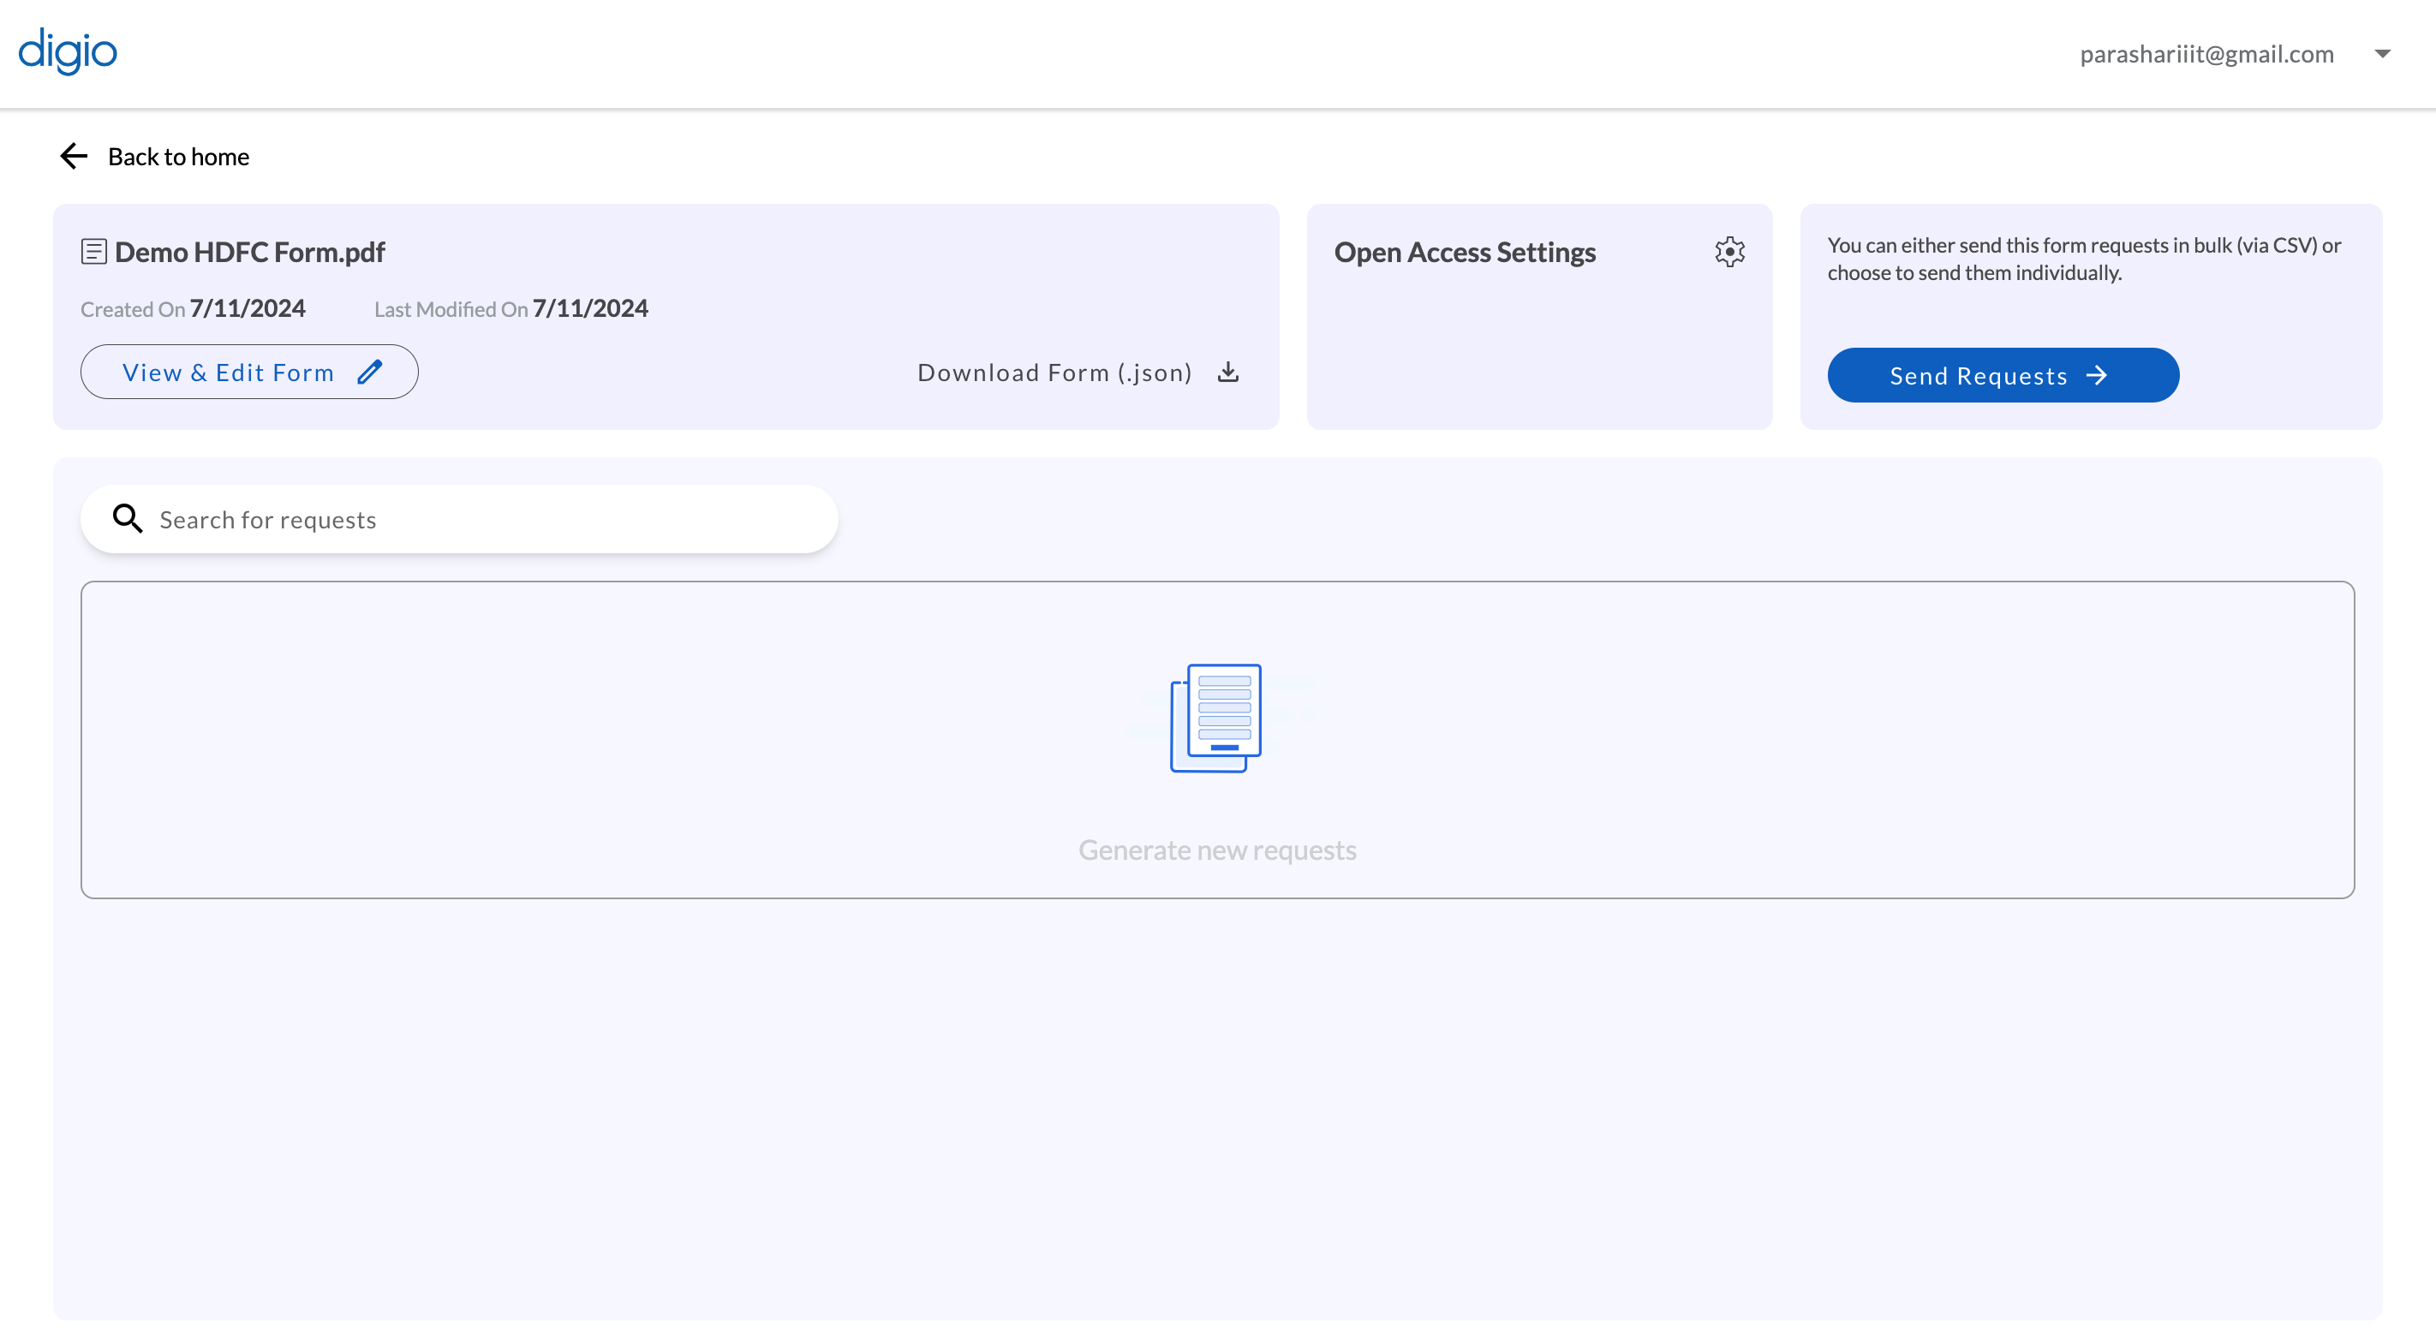The image size is (2436, 1336).
Task: Click the magnifying glass search icon
Action: [128, 518]
